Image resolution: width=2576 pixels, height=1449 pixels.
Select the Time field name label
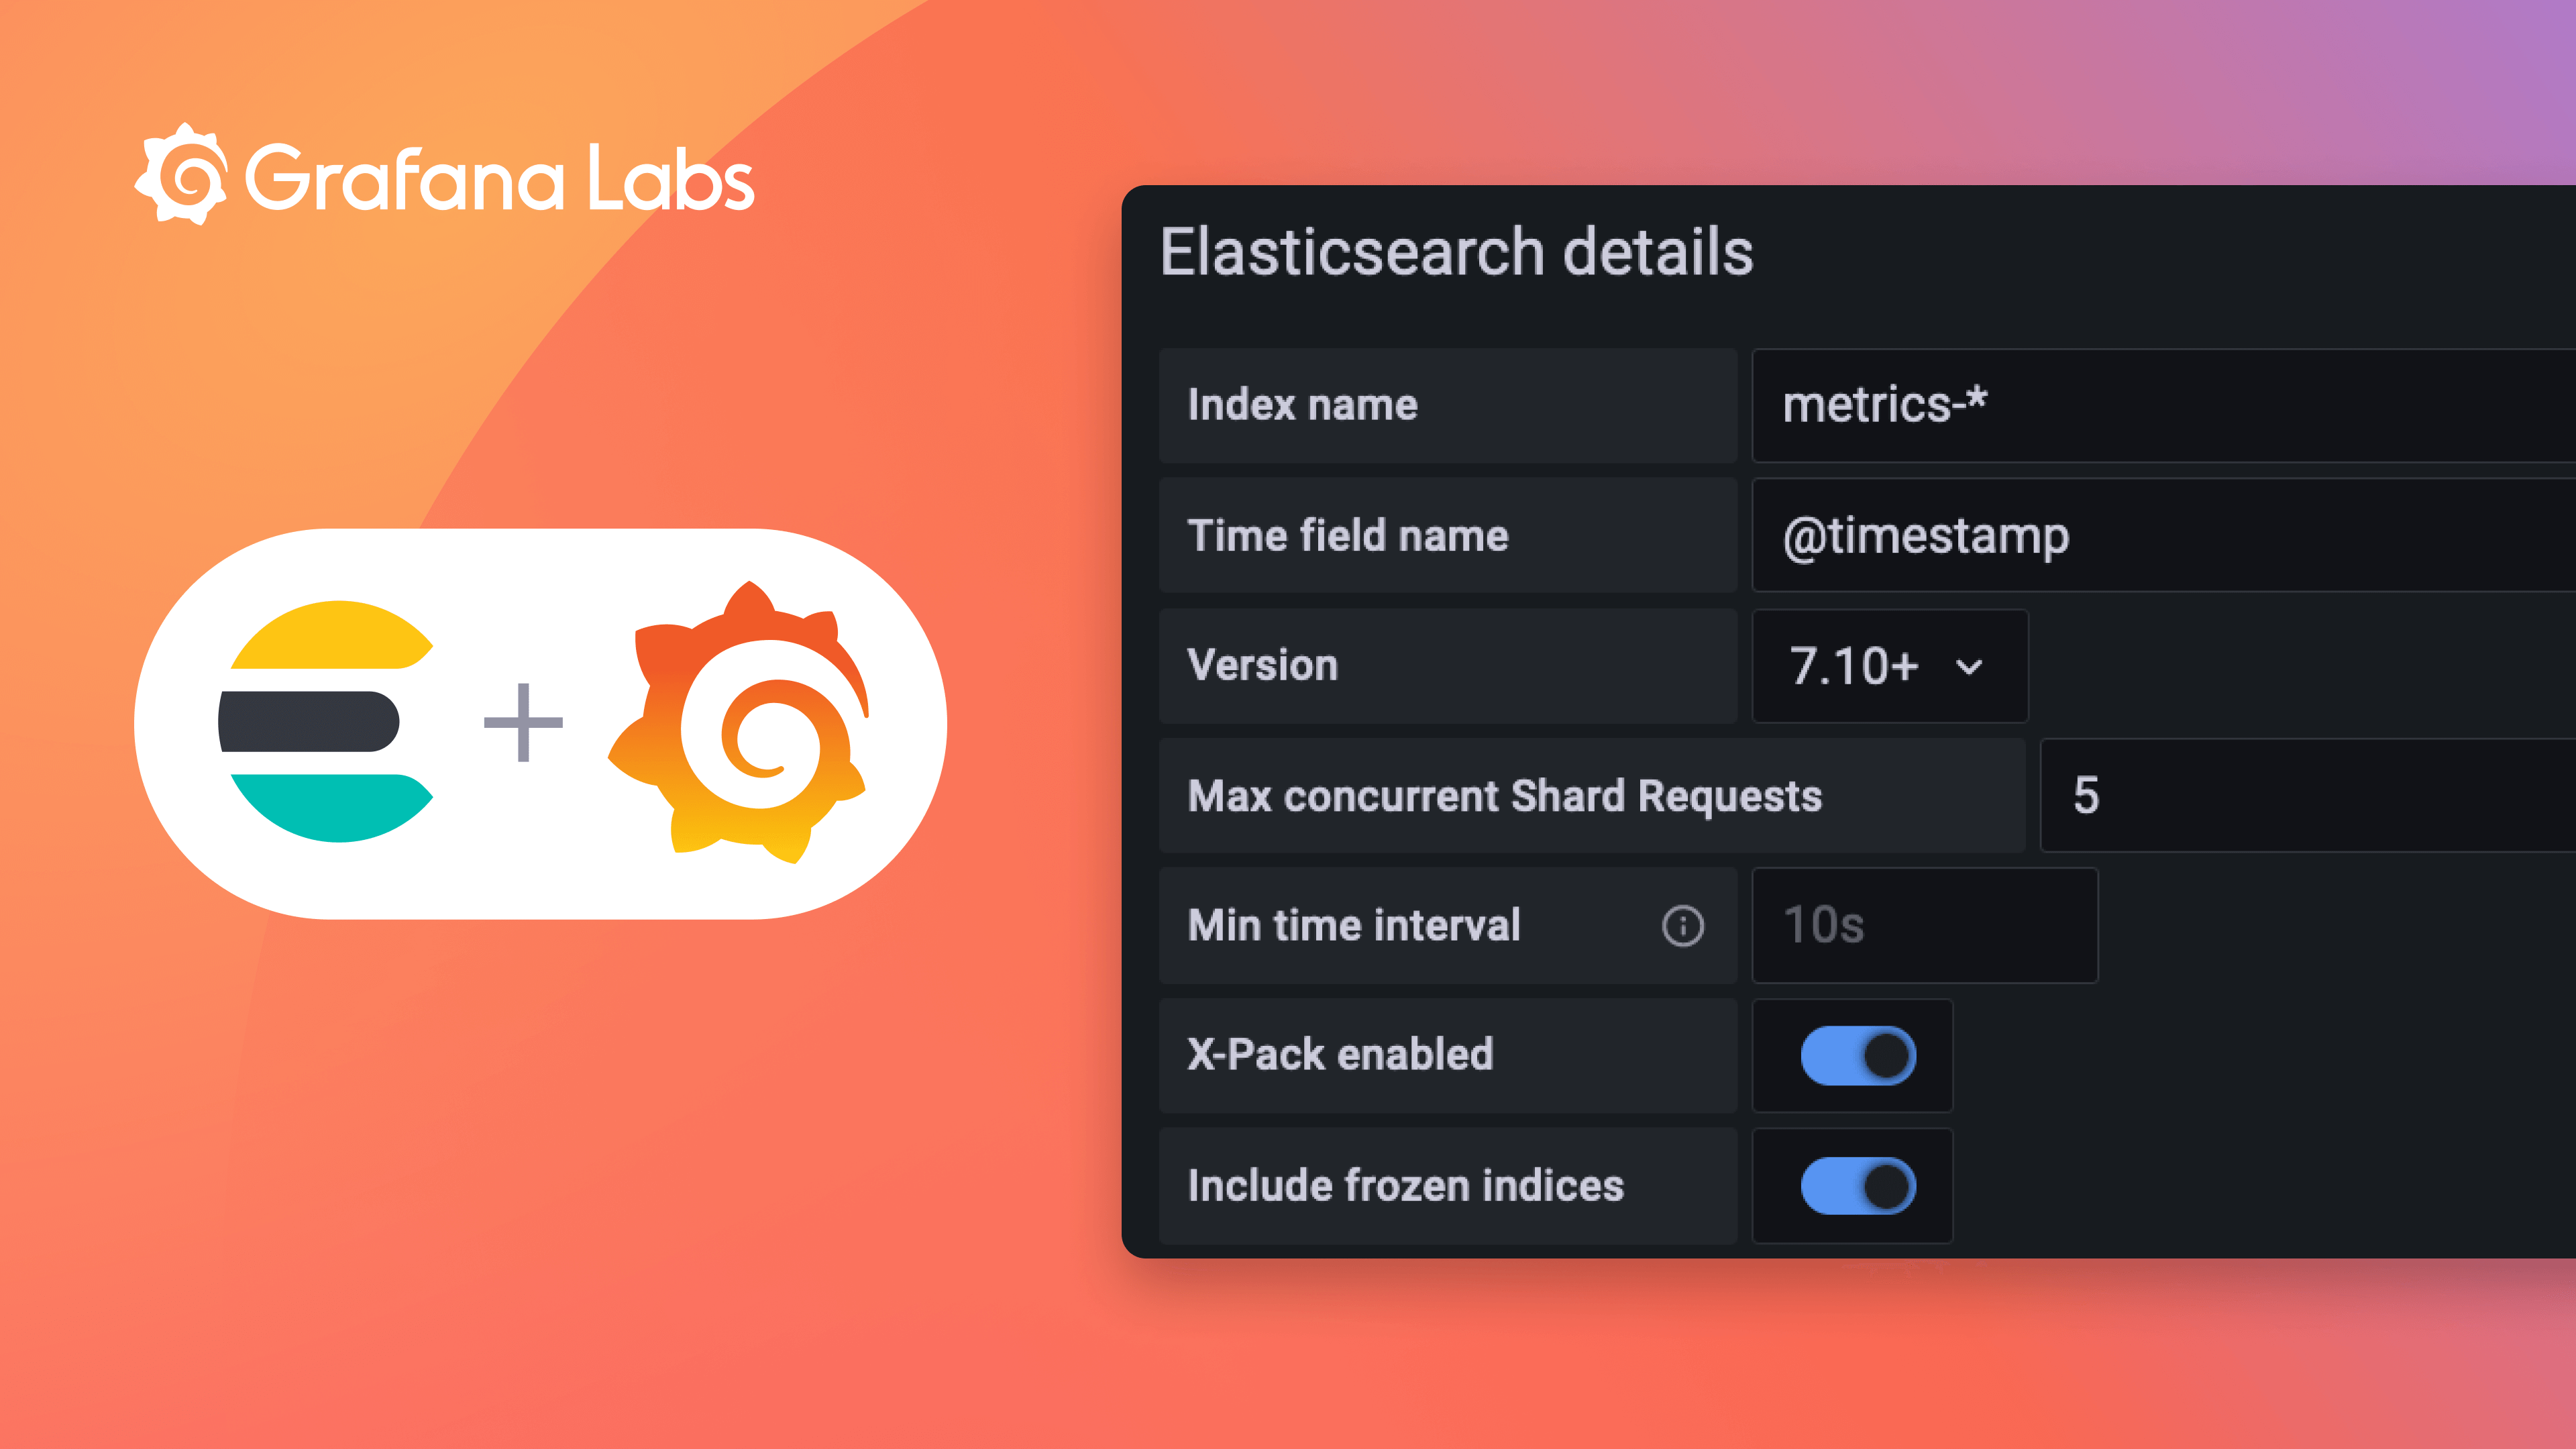(x=1348, y=535)
